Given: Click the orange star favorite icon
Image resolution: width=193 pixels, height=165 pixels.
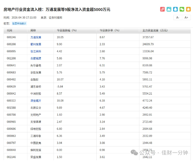Looking at the screenshot, I should coord(188,9).
